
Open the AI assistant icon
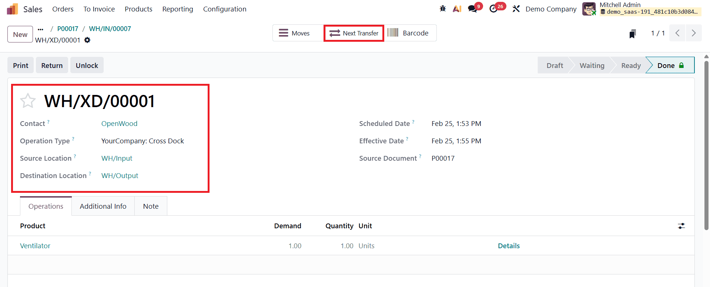[x=457, y=9]
